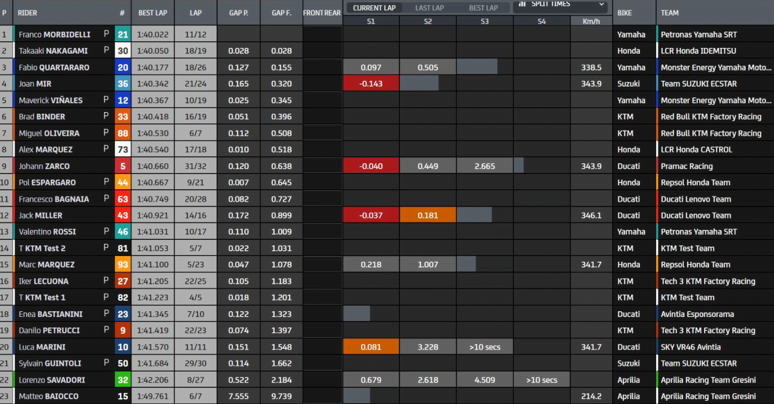The image size is (774, 404).
Task: Click Joan Mir's -0.143 S1 split
Action: pyautogui.click(x=371, y=83)
